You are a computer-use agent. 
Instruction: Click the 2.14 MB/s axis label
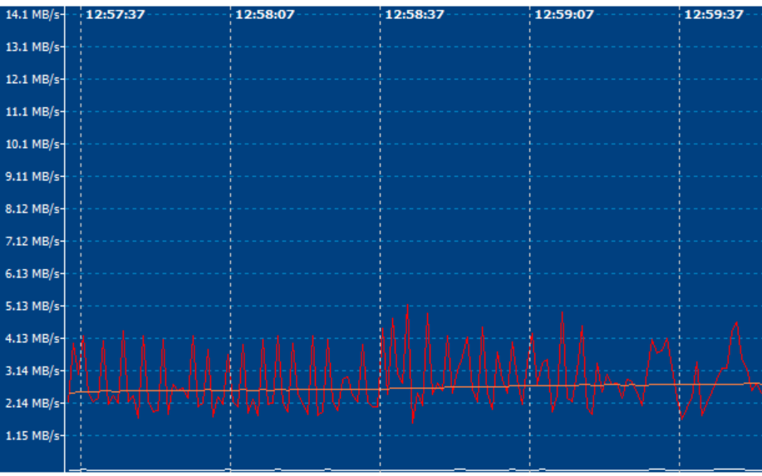(32, 403)
